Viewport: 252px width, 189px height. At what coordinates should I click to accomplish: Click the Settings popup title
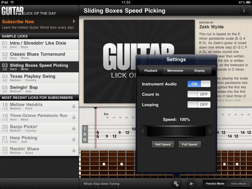[x=176, y=59]
